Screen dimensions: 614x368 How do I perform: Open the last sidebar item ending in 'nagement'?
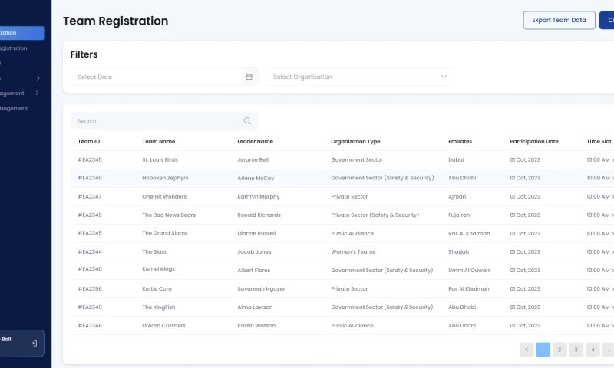14,108
